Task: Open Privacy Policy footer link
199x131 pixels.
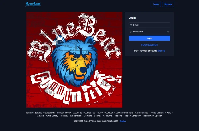Action: [x=64, y=113]
